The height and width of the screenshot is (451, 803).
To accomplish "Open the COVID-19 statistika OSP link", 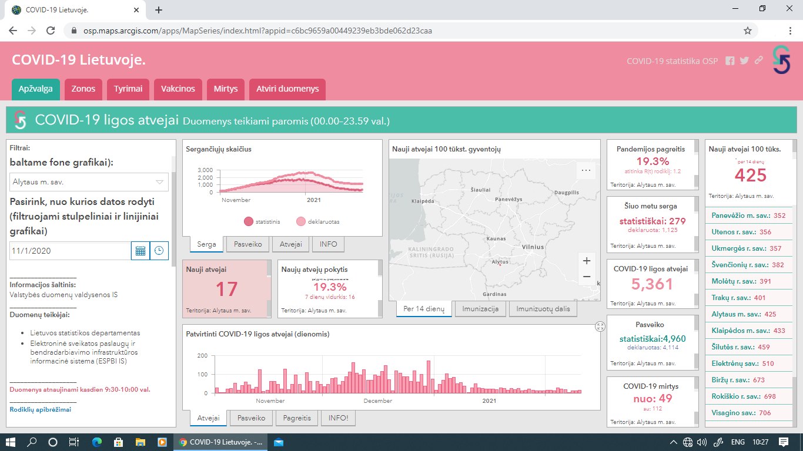I will [x=672, y=60].
